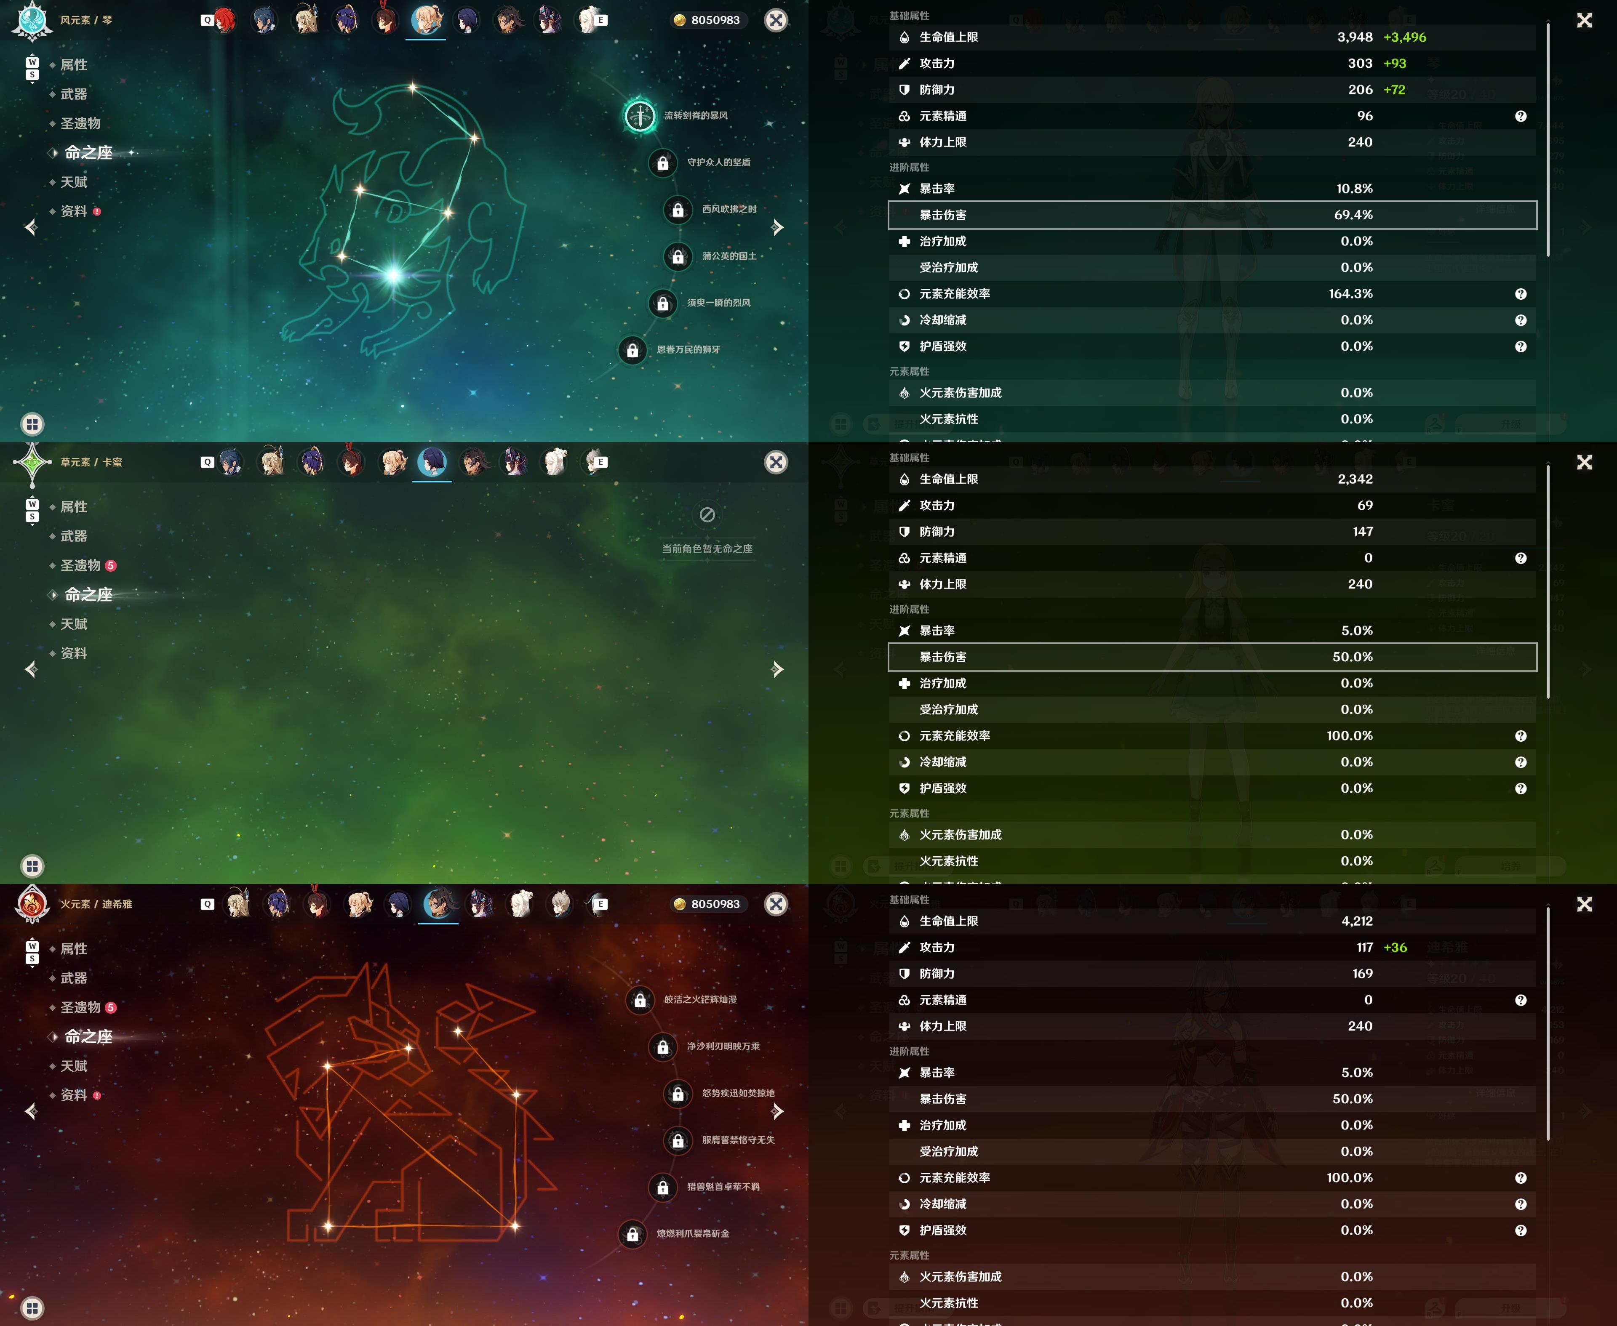Viewport: 1617px width, 1326px height.
Task: Click the help icon for 元素精通 96
Action: 1521,116
